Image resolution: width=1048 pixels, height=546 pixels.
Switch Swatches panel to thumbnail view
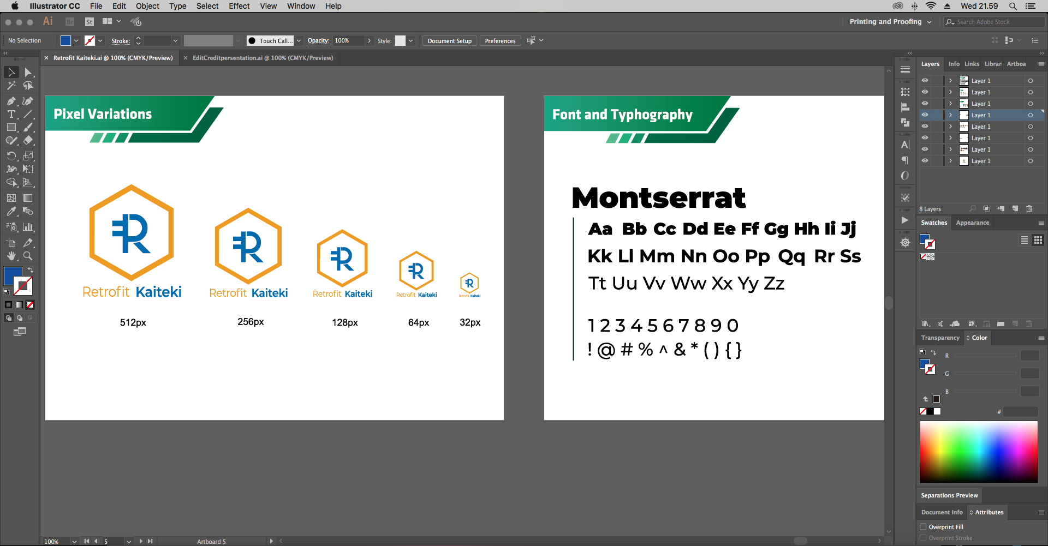pyautogui.click(x=1038, y=240)
